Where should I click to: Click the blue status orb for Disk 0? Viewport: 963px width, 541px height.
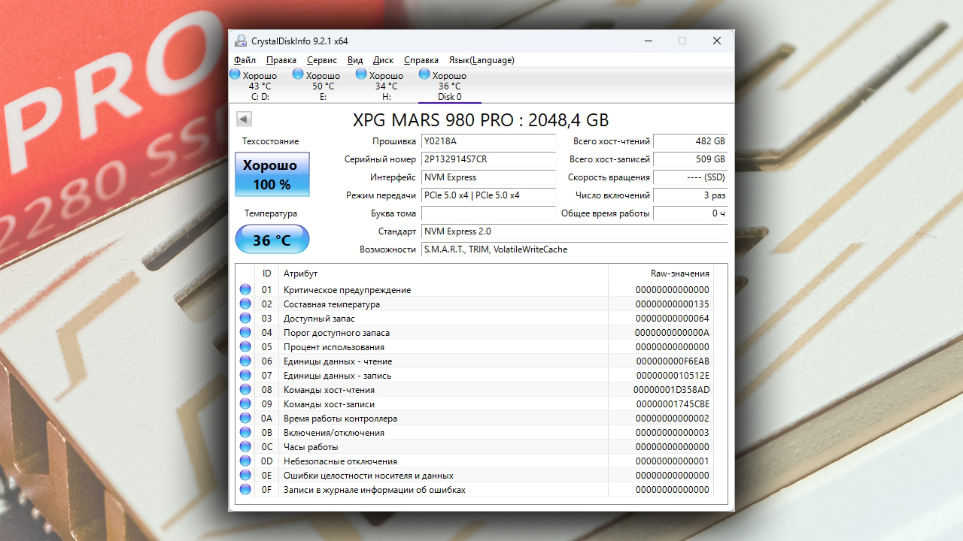click(424, 74)
